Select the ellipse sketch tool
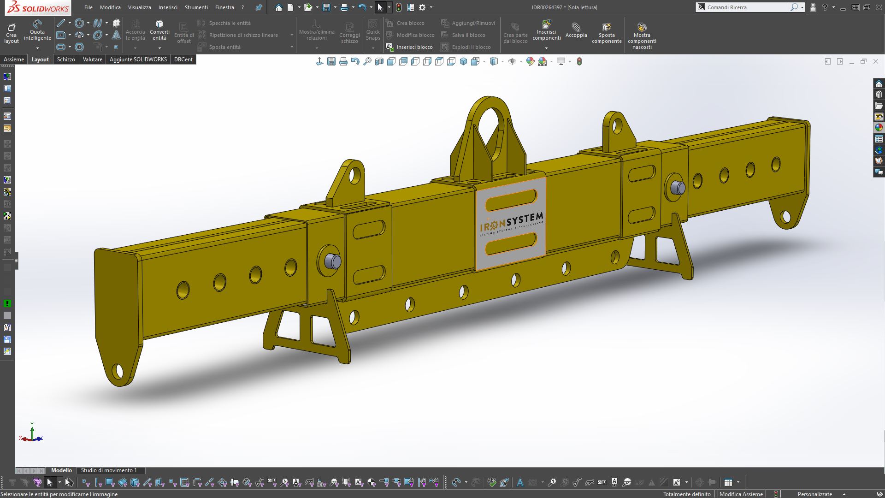Viewport: 885px width, 498px height. (x=98, y=35)
